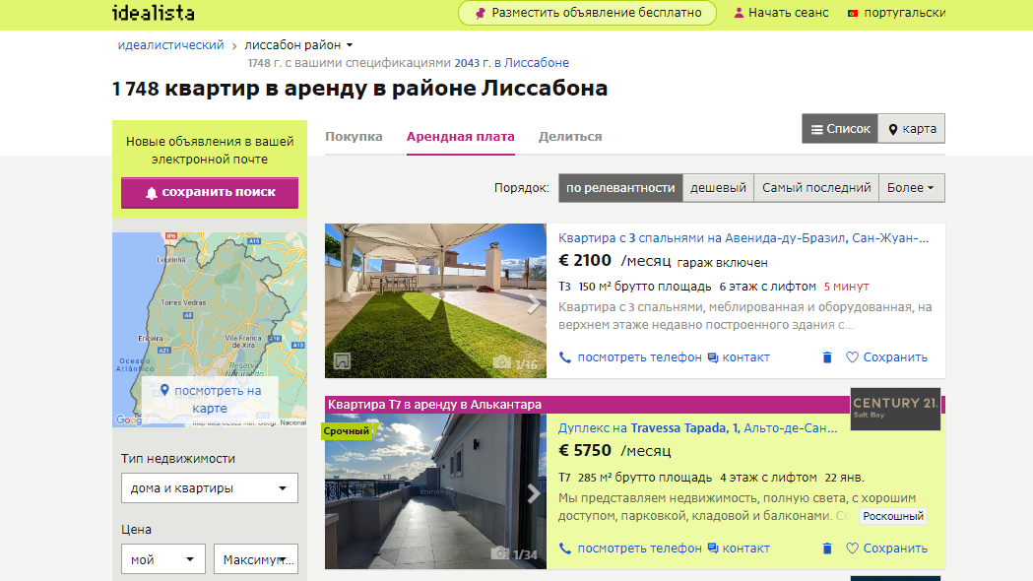Click the Portuguese flag language icon

[x=852, y=13]
